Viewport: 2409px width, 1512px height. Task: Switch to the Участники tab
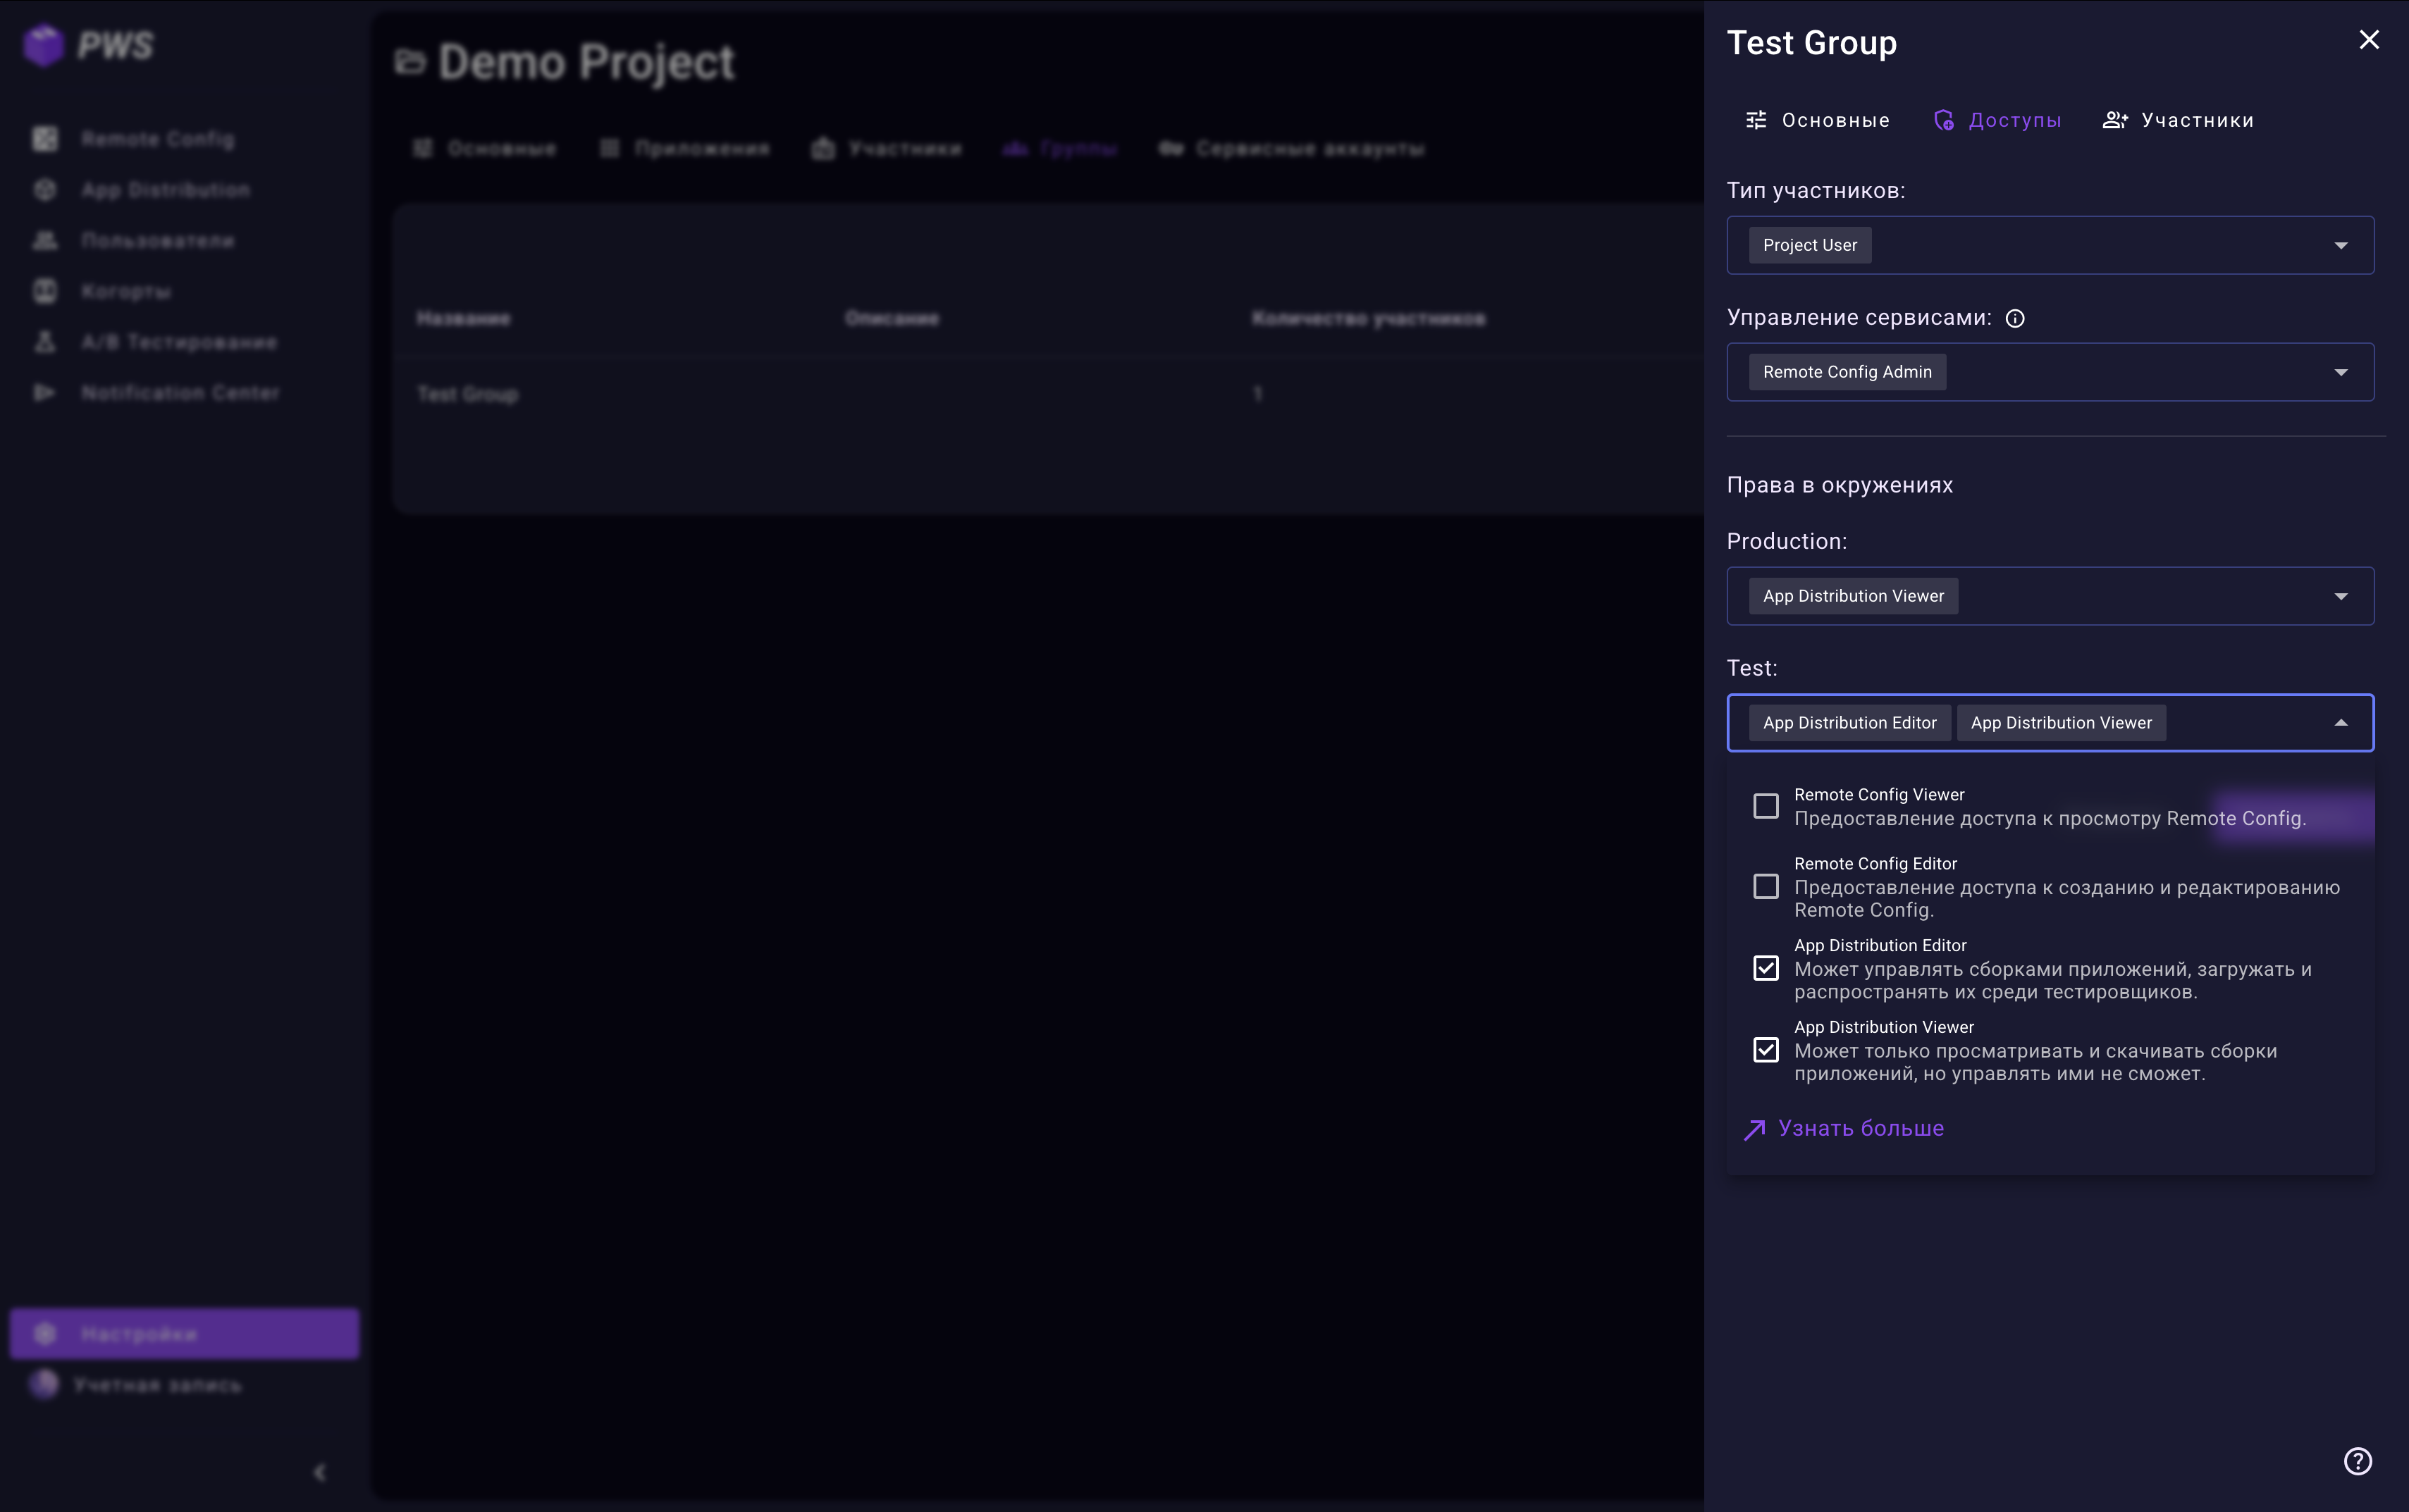[x=2197, y=120]
